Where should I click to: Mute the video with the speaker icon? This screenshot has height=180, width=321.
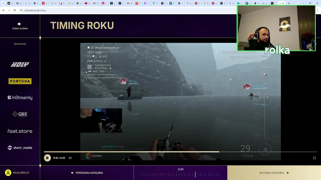[70, 158]
